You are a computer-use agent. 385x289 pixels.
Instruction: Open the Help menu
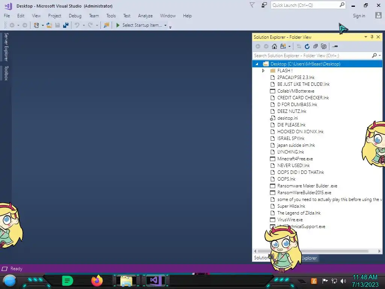[x=187, y=16]
